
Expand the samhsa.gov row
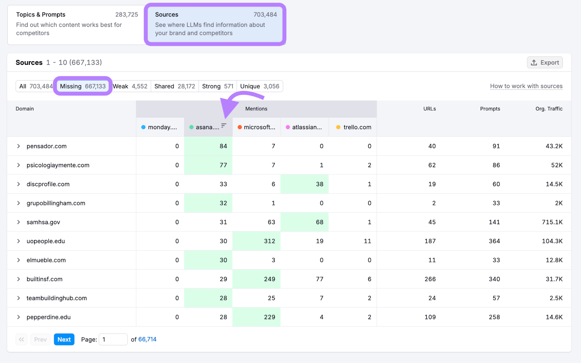tap(18, 222)
